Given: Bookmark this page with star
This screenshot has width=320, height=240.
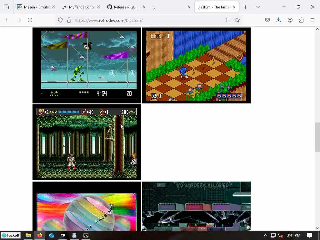Looking at the screenshot, I should click(237, 20).
